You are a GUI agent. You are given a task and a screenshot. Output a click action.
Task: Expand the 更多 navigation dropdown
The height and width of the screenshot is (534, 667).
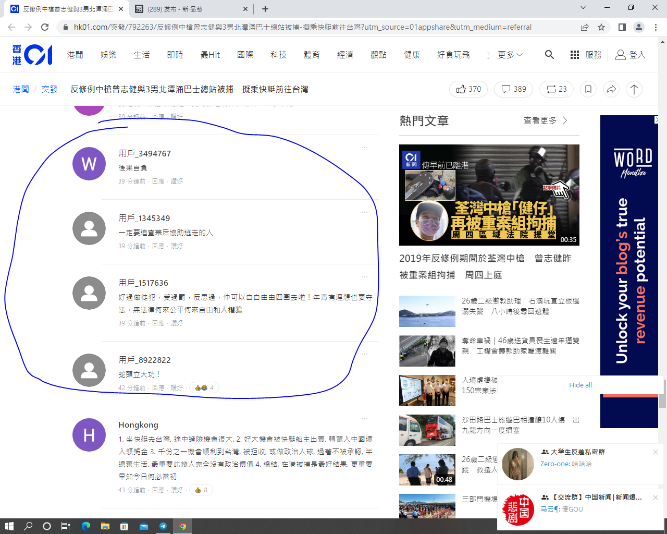pos(510,55)
